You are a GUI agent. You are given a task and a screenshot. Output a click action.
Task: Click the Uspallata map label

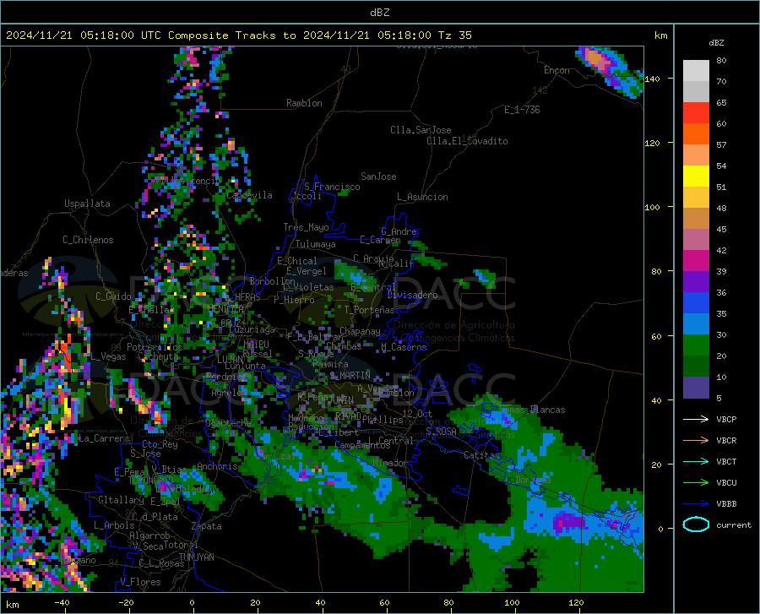tap(87, 204)
